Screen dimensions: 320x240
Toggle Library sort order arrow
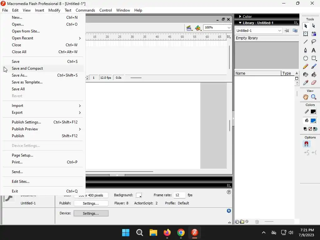pyautogui.click(x=297, y=73)
